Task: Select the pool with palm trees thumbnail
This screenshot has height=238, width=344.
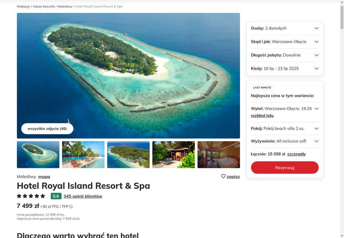Action: pyautogui.click(x=83, y=155)
